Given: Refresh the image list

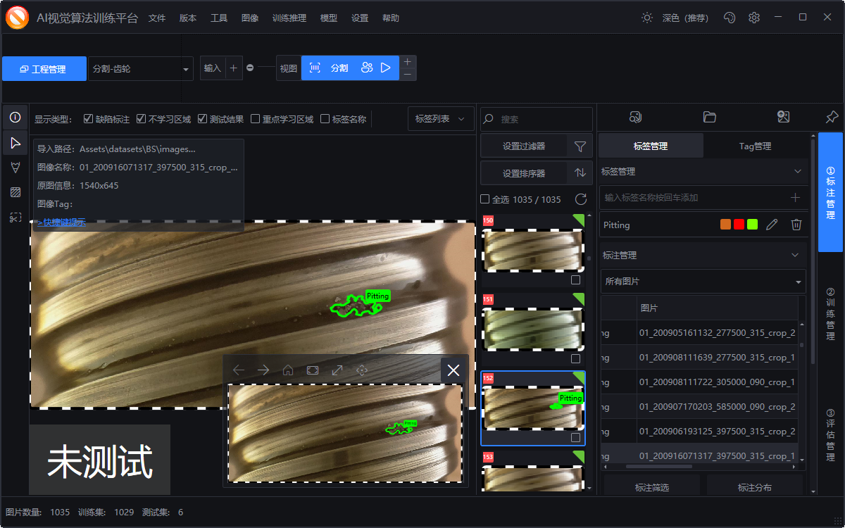Looking at the screenshot, I should 581,199.
